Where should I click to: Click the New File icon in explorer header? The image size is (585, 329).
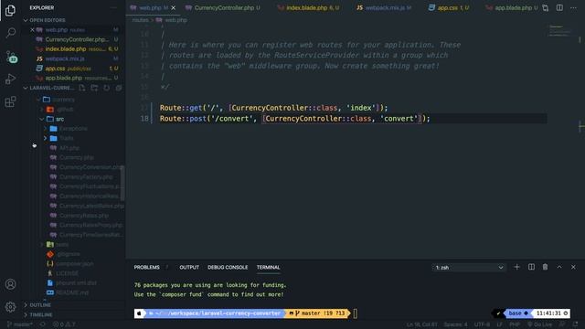coord(82,88)
